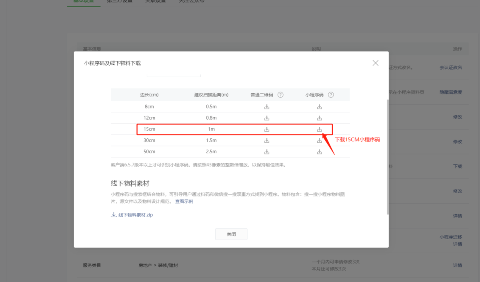The image size is (480, 282).
Task: Click 去认证改名 in background page
Action: click(451, 67)
